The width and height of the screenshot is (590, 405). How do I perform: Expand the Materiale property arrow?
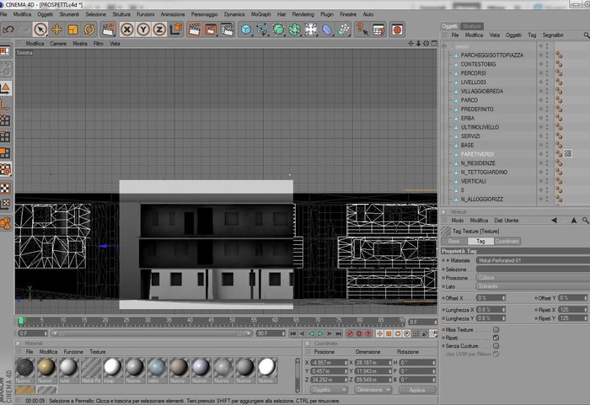click(x=448, y=260)
